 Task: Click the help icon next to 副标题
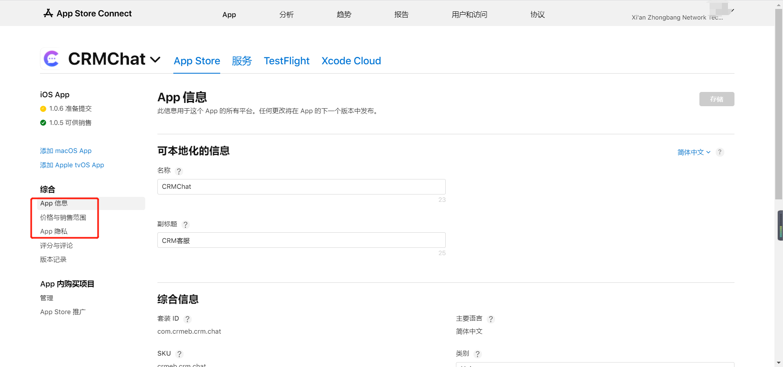coord(186,224)
